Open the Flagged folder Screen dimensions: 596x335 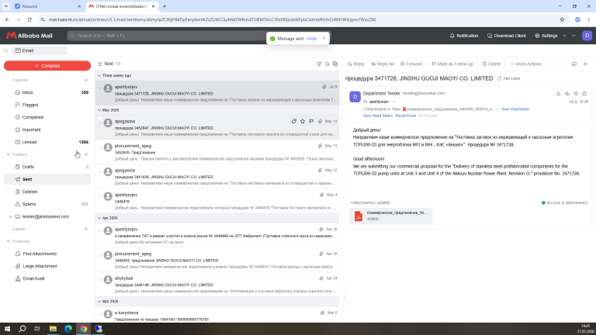click(x=47, y=105)
